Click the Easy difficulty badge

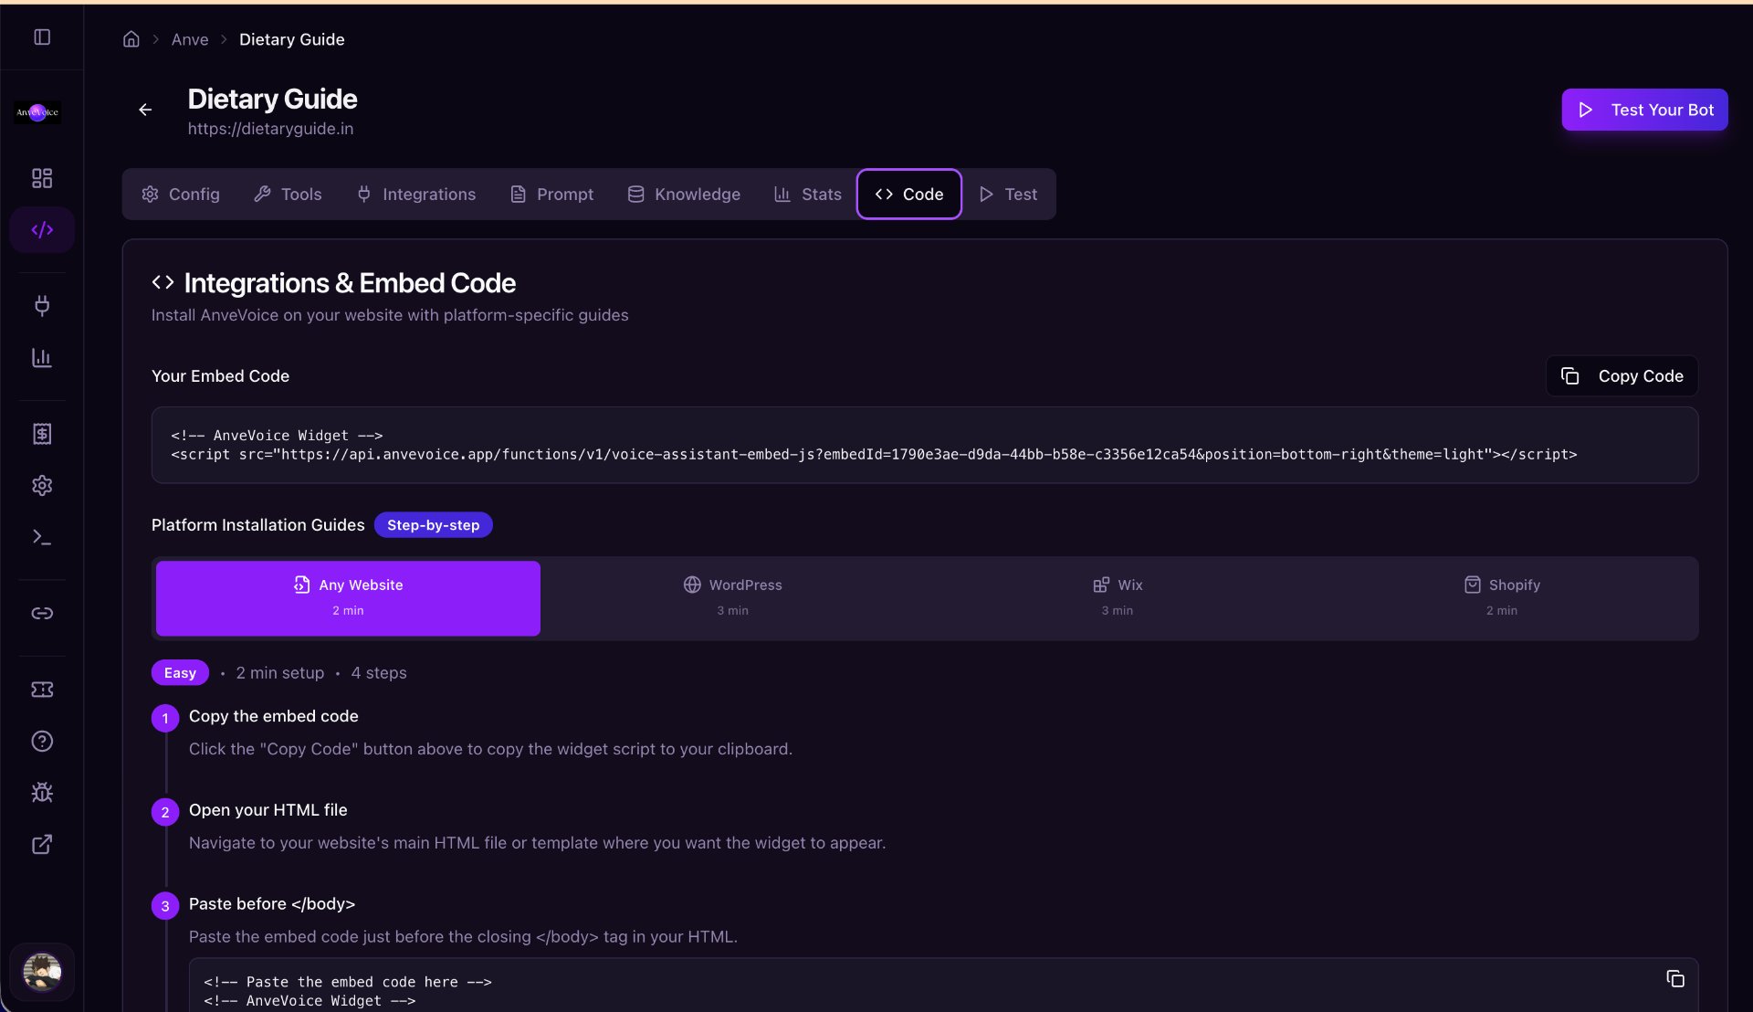(180, 673)
